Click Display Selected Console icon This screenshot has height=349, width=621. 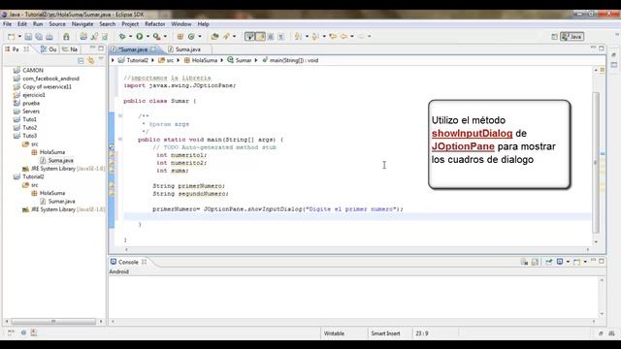click(560, 262)
